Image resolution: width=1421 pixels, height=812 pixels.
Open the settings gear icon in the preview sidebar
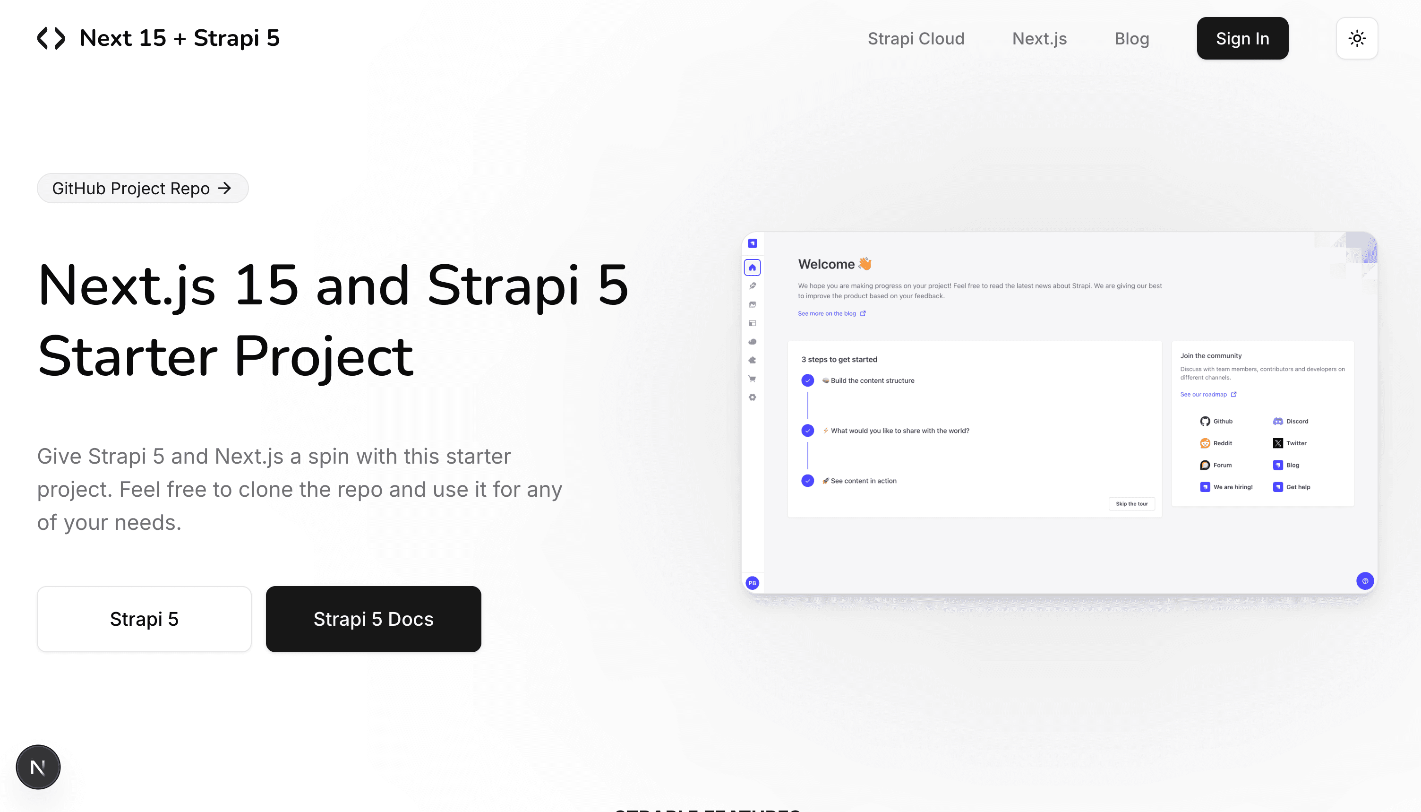click(x=752, y=397)
